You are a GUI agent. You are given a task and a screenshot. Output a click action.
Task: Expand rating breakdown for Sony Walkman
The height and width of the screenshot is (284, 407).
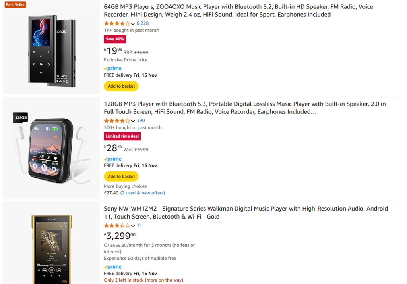pos(133,226)
